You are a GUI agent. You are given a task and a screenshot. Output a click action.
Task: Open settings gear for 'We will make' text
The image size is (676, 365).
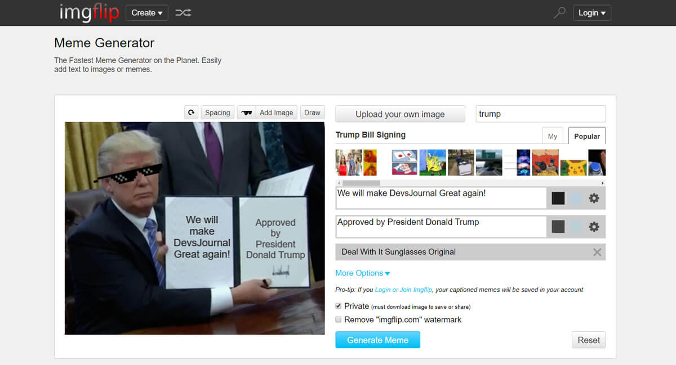point(594,198)
